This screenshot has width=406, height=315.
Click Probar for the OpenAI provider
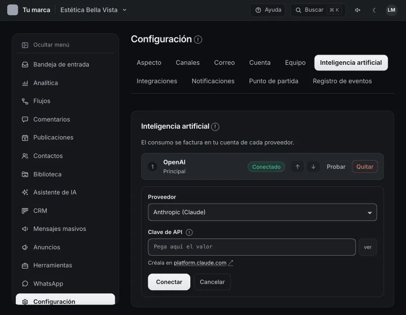pos(336,167)
